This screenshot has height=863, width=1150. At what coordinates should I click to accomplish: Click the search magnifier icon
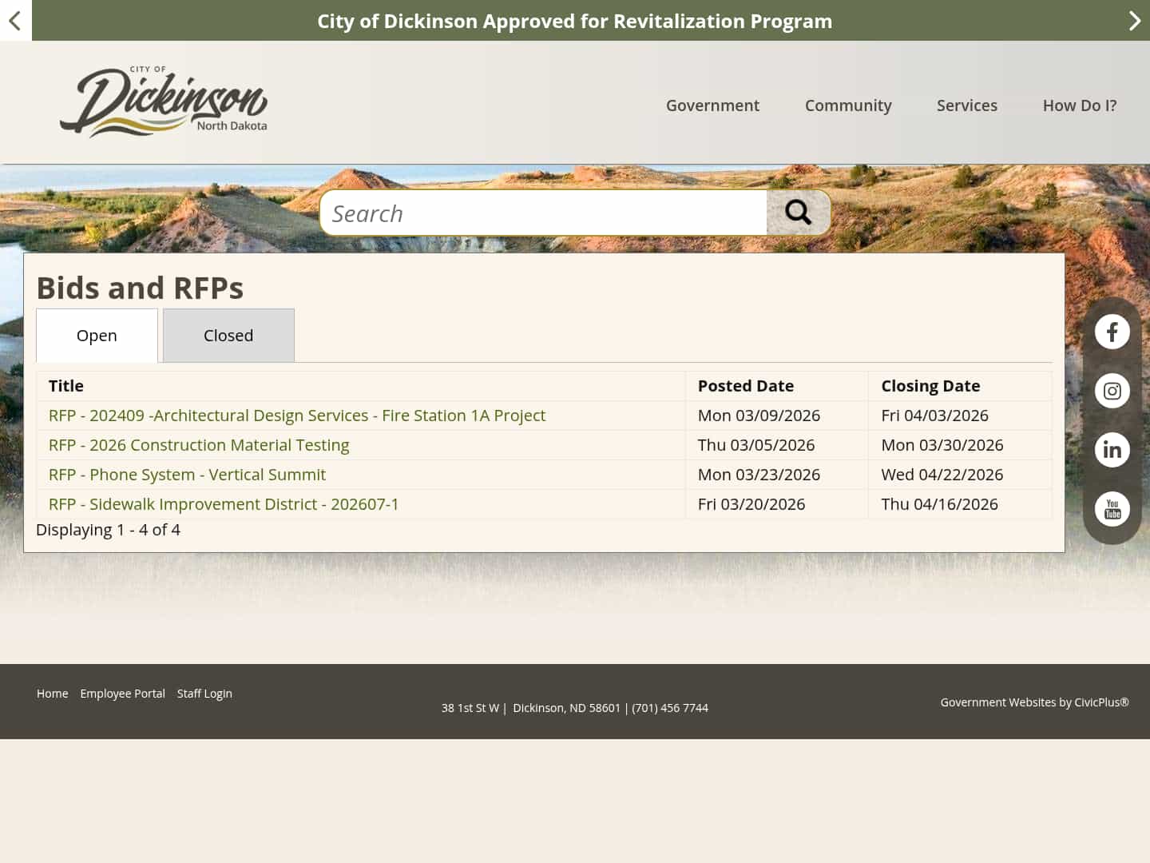pos(799,212)
